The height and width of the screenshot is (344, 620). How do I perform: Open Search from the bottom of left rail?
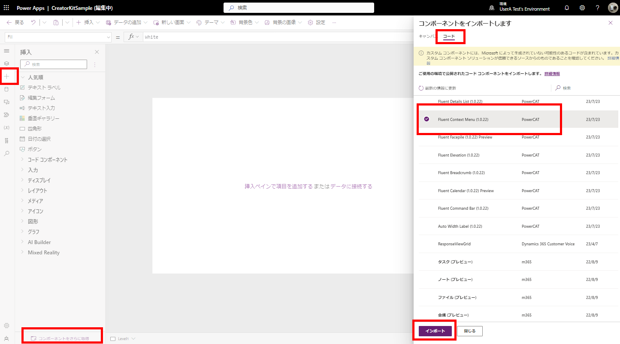tap(6, 153)
